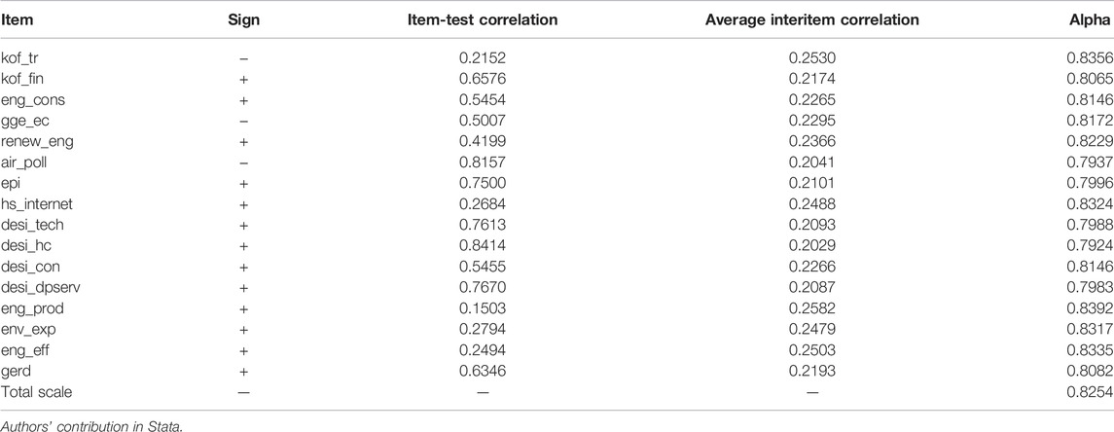Select the Sign column header

click(x=244, y=19)
